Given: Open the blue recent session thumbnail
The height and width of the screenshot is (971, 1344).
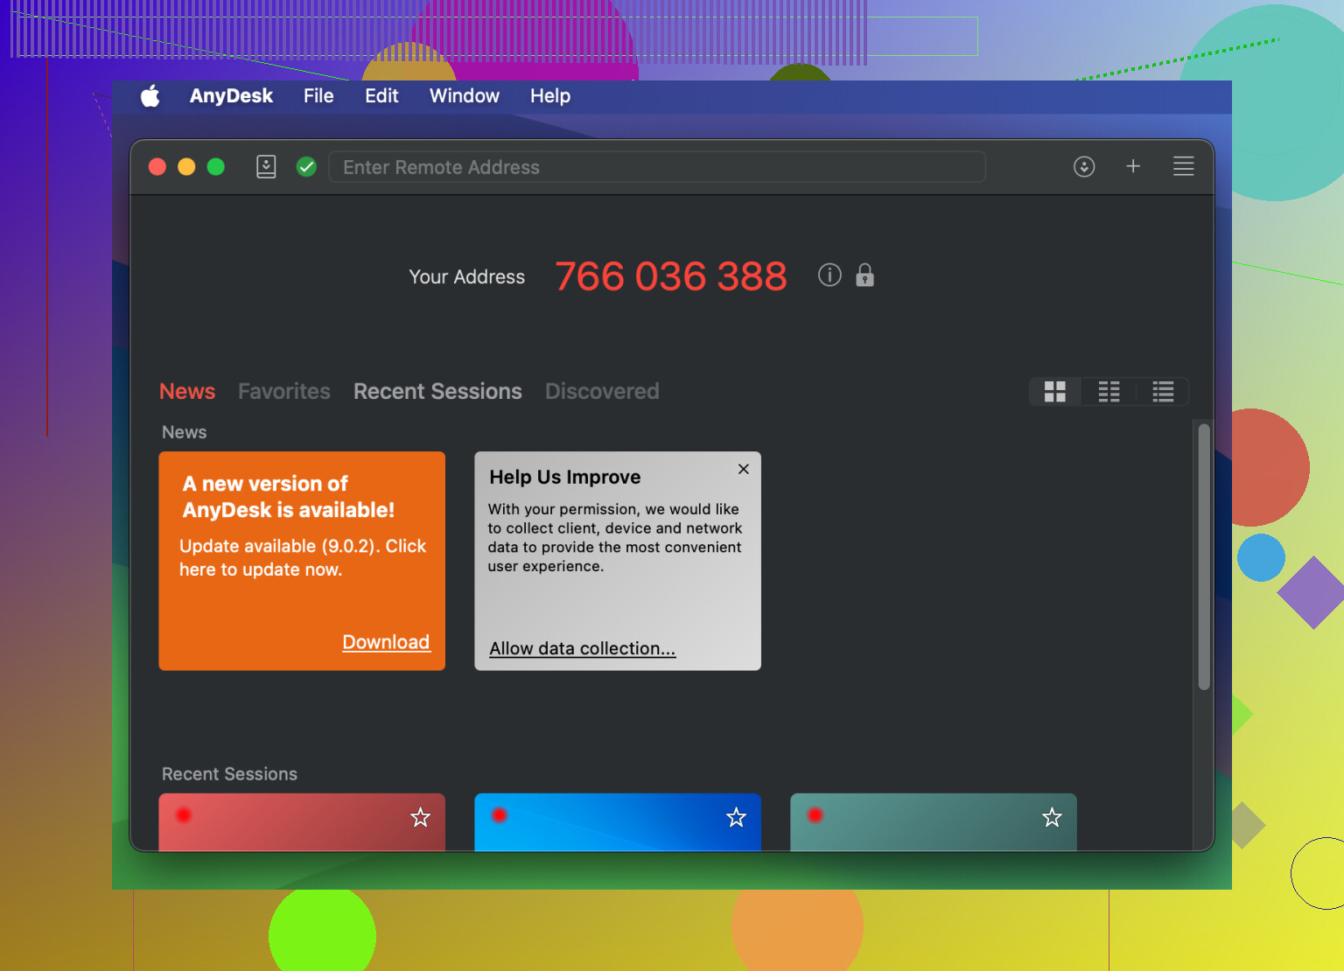Looking at the screenshot, I should (x=618, y=822).
